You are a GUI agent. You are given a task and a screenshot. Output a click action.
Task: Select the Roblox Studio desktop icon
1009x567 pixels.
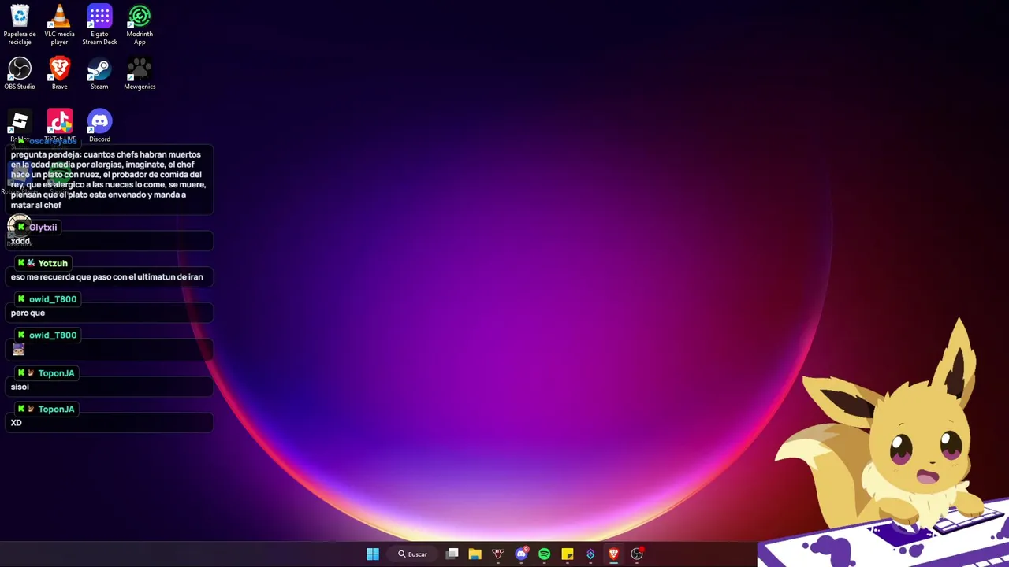pos(20,124)
